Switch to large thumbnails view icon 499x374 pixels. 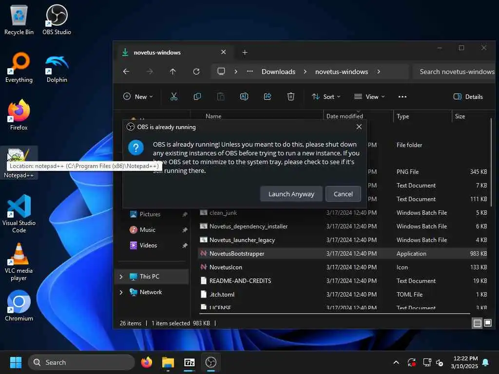(487, 323)
